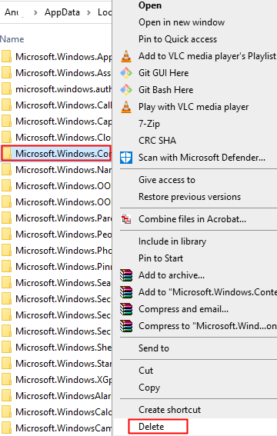Screen dimensions: 277x436
Task: Select Create shortcut
Action: (x=169, y=410)
